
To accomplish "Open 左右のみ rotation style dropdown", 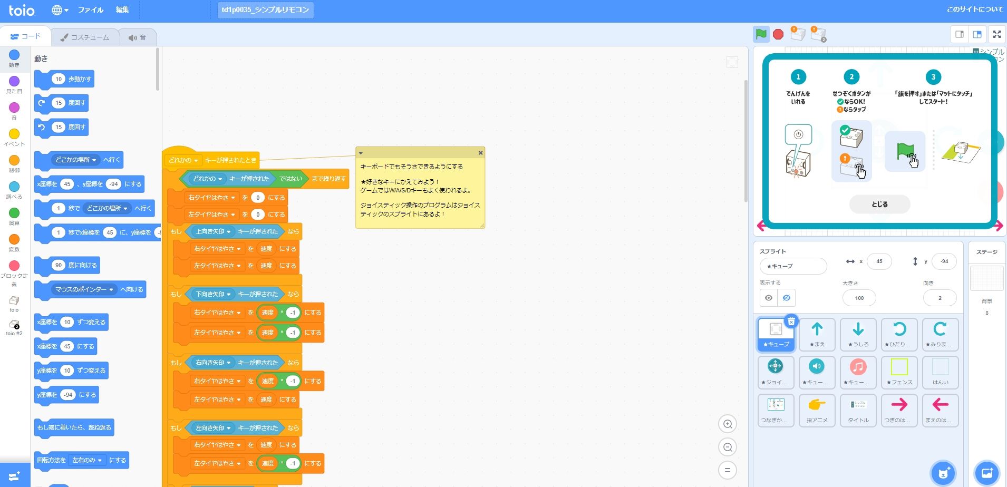I will [87, 460].
